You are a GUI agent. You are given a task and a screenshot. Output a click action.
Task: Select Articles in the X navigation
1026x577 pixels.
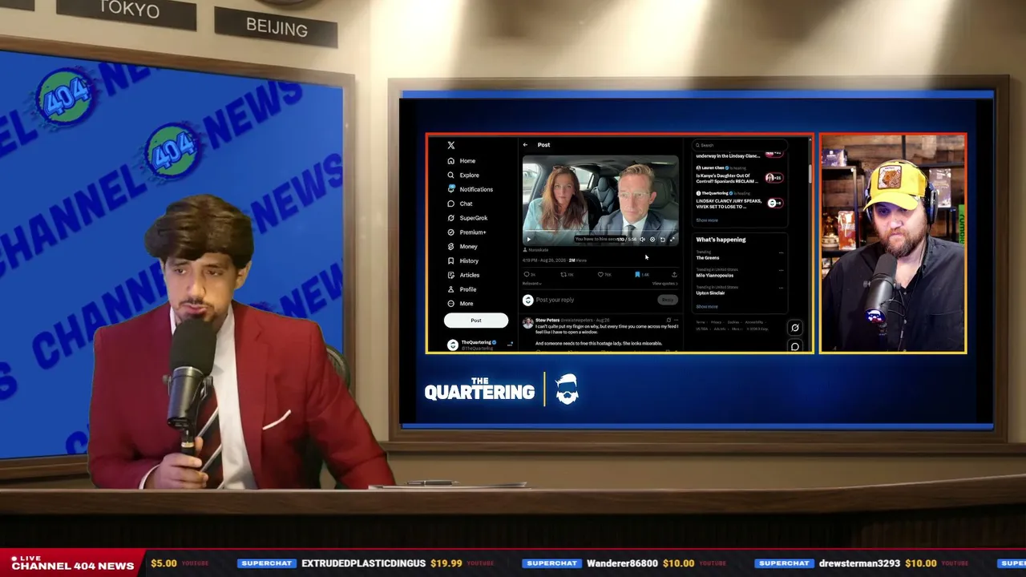pos(470,275)
